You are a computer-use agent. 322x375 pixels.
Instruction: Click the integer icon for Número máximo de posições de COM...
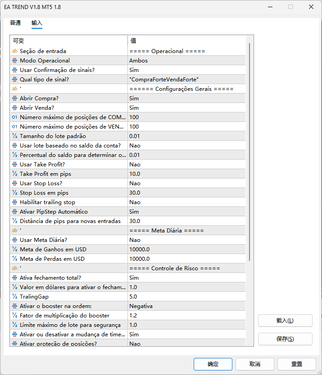(14, 117)
